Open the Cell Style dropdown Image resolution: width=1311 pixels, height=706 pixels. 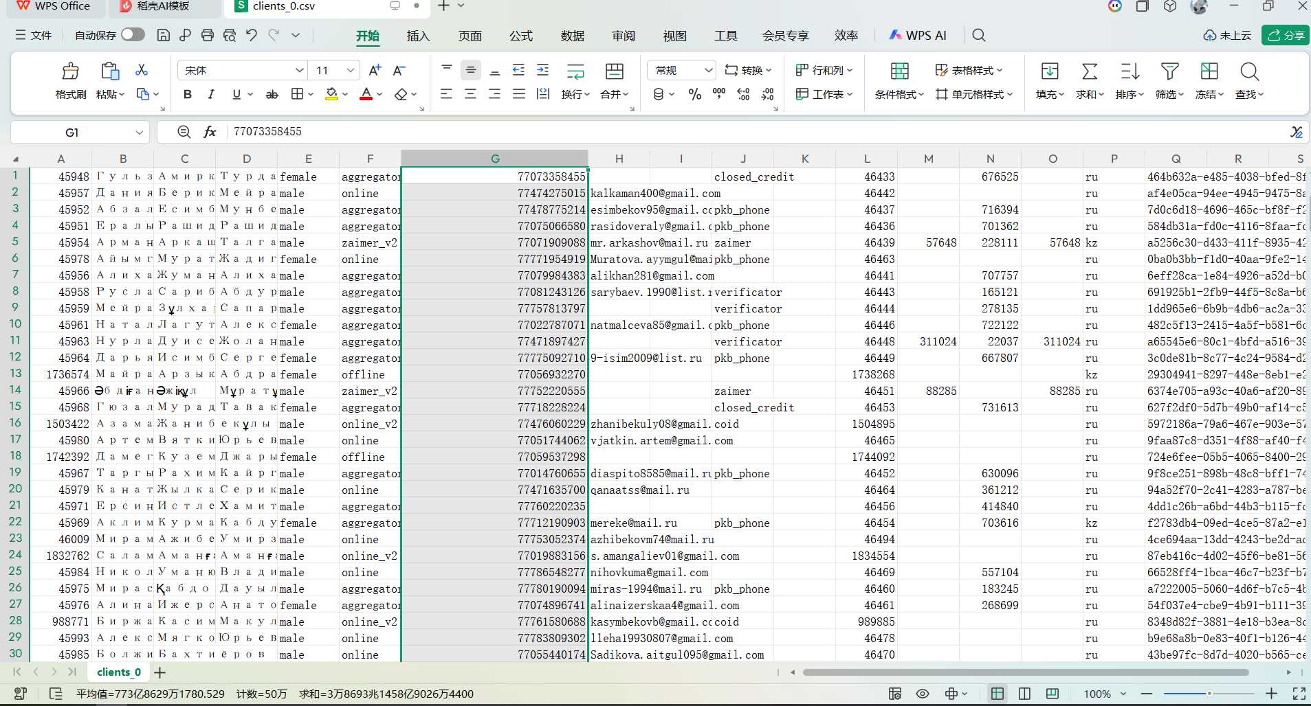tap(973, 94)
